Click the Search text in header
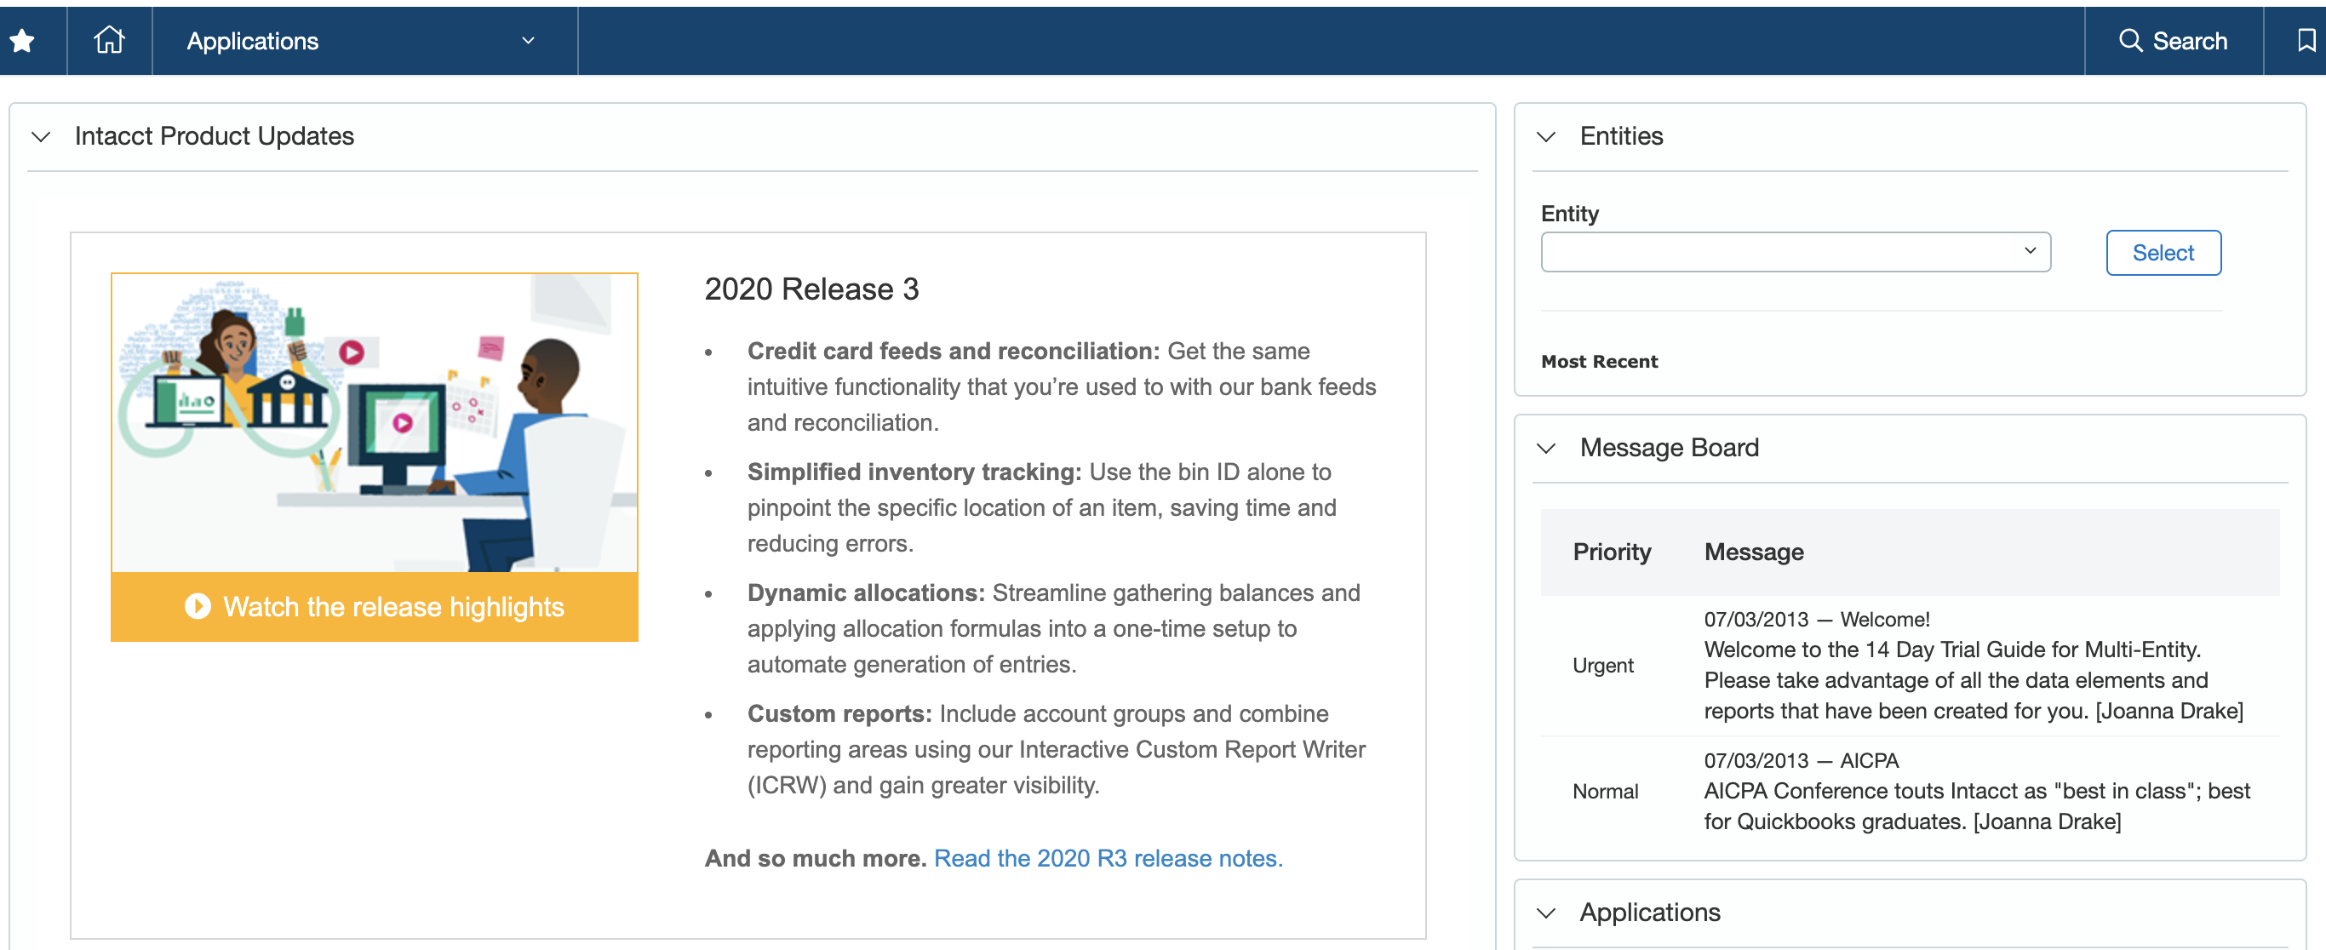Image resolution: width=2326 pixels, height=950 pixels. (2189, 41)
